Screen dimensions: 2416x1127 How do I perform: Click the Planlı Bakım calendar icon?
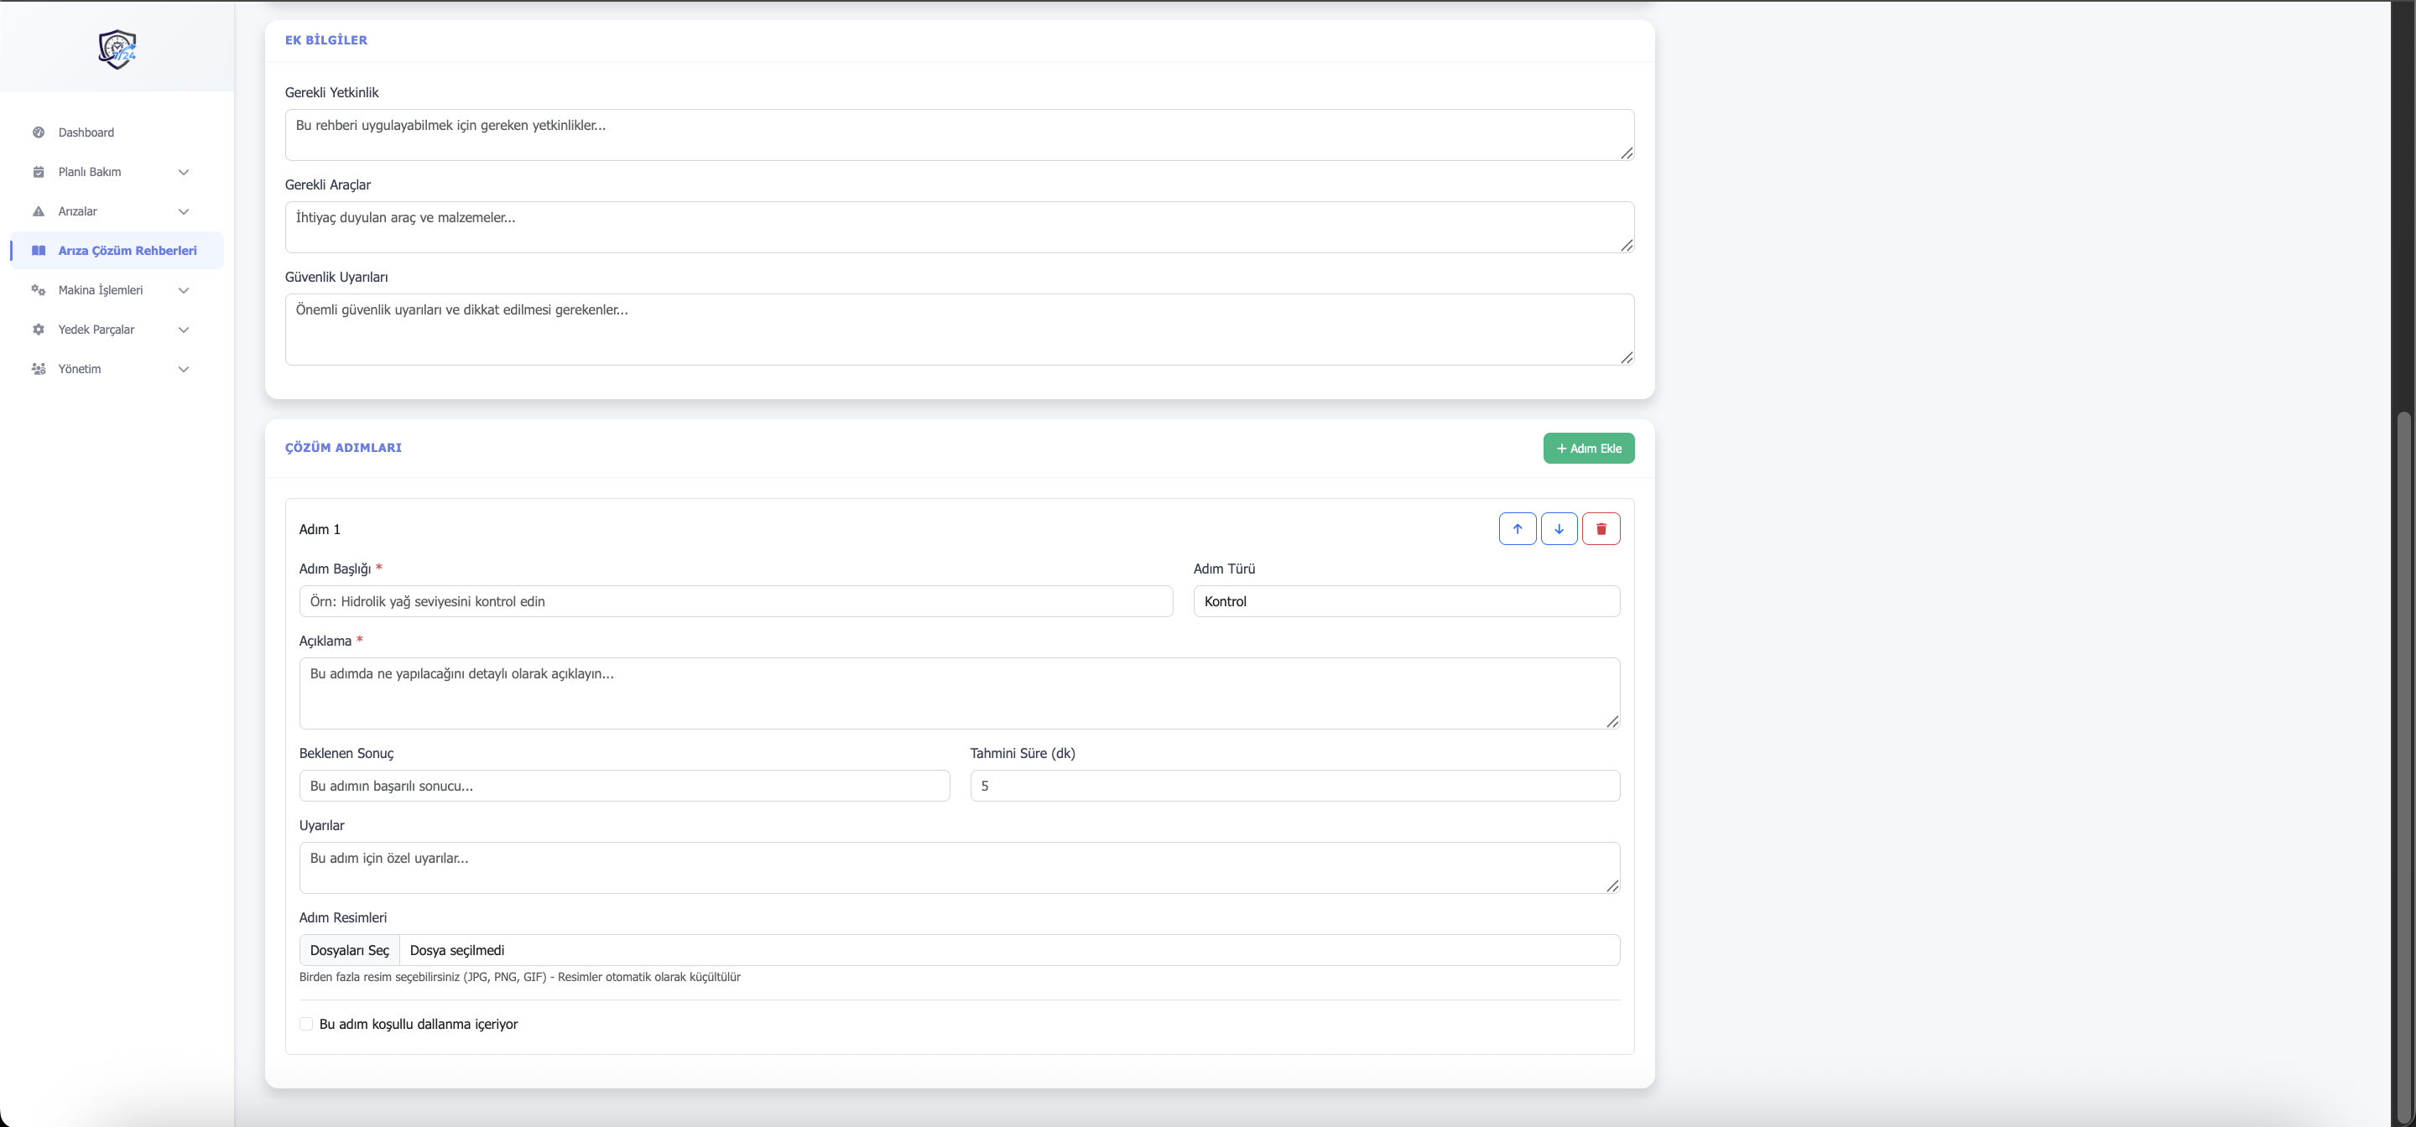tap(39, 172)
